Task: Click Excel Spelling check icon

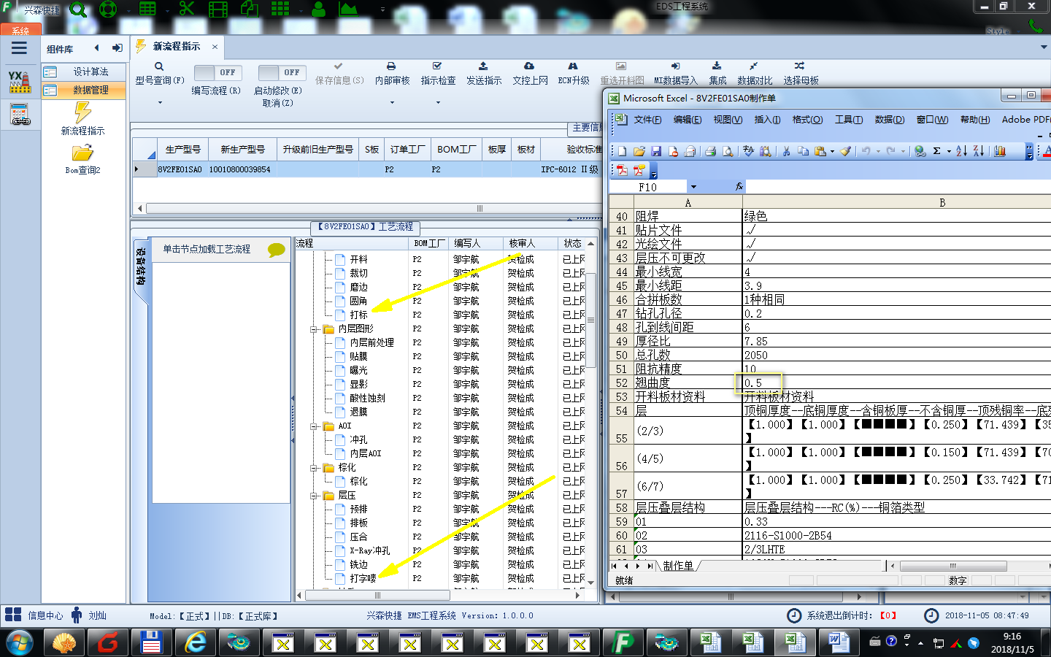Action: 748,151
